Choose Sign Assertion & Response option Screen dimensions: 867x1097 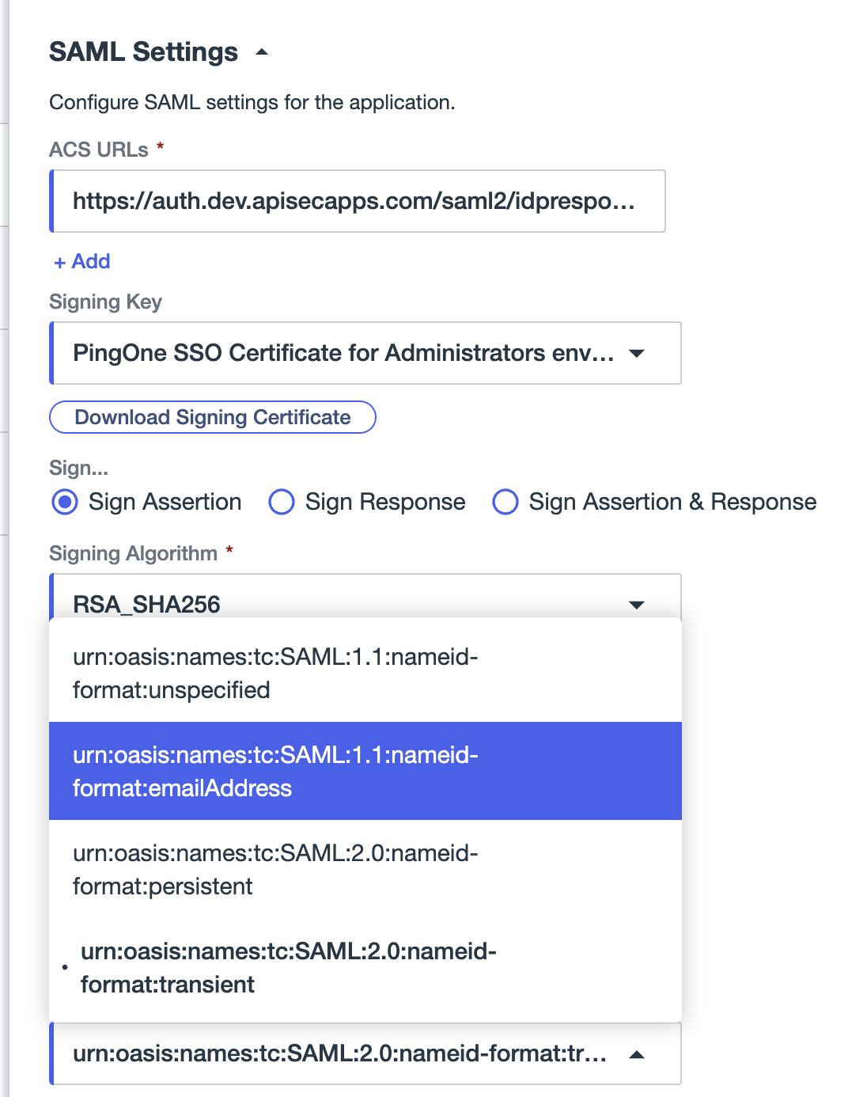505,502
